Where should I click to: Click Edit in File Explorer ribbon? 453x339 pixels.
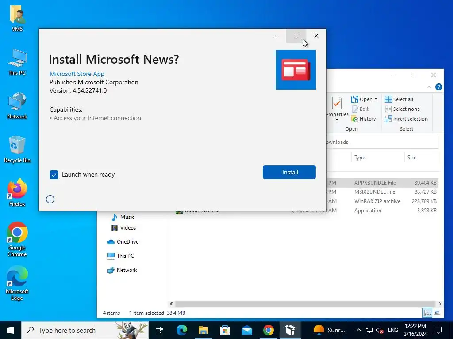[x=360, y=109]
